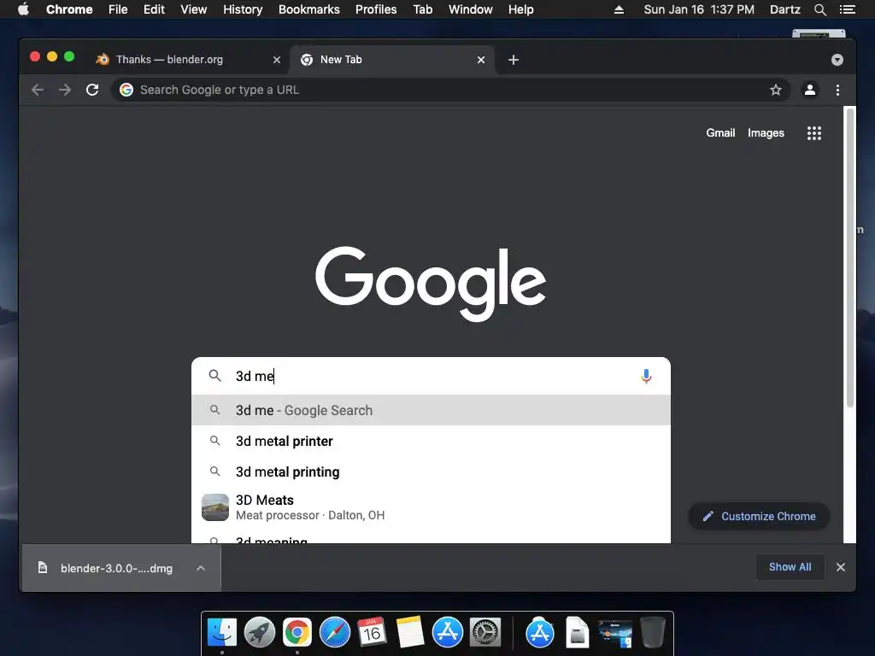Image resolution: width=875 pixels, height=656 pixels.
Task: Open Chrome's three-dot menu
Action: click(x=837, y=90)
